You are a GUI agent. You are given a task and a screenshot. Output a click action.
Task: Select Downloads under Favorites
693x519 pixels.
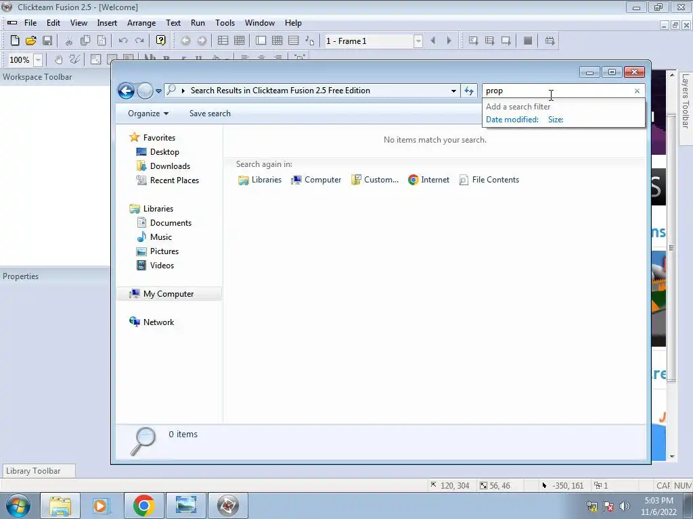164,166
